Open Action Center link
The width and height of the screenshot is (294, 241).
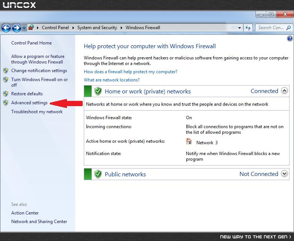point(25,213)
